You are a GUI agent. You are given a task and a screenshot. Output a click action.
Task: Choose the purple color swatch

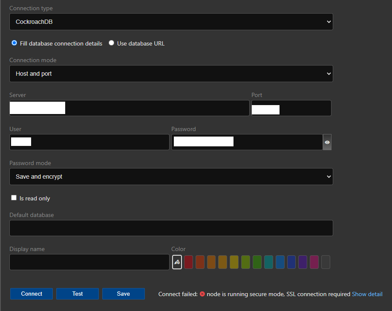[303, 262]
